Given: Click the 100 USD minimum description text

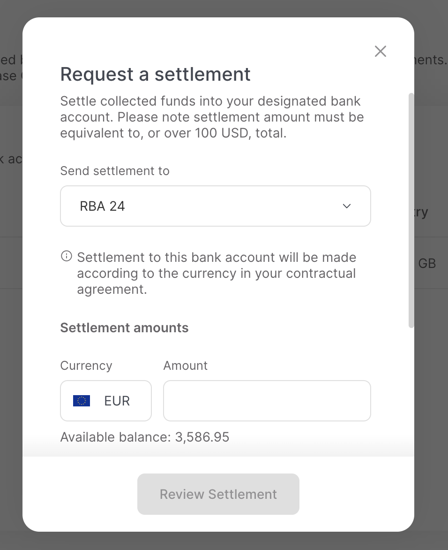Looking at the screenshot, I should tap(212, 117).
